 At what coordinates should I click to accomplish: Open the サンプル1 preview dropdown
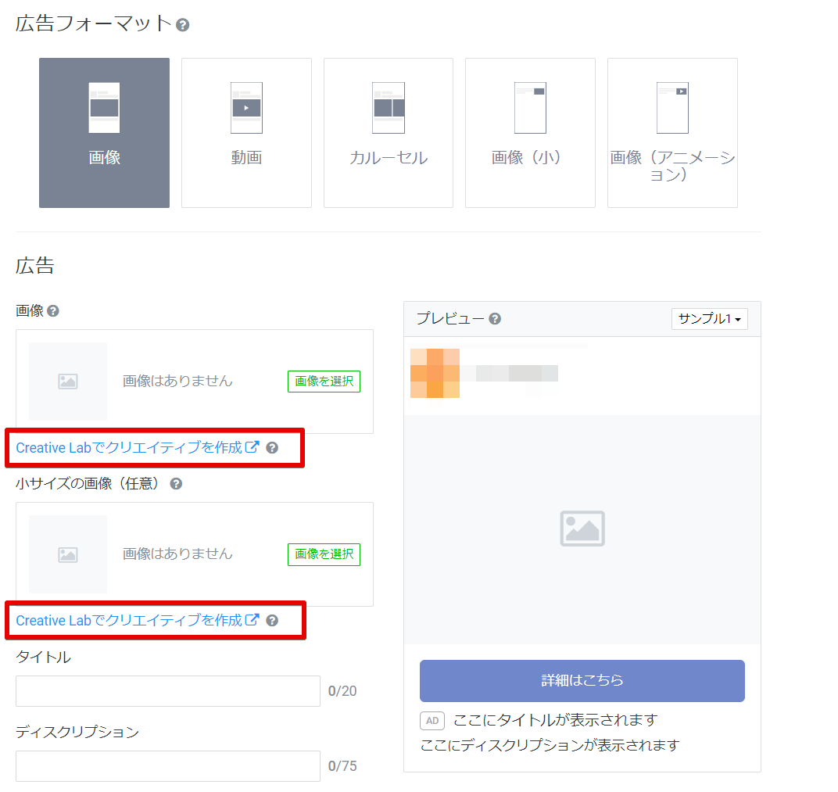click(709, 319)
